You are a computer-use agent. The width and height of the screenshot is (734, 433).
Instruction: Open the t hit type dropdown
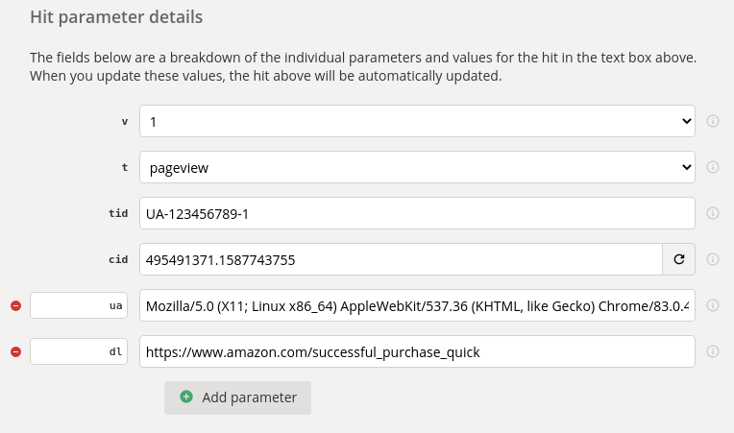click(417, 167)
